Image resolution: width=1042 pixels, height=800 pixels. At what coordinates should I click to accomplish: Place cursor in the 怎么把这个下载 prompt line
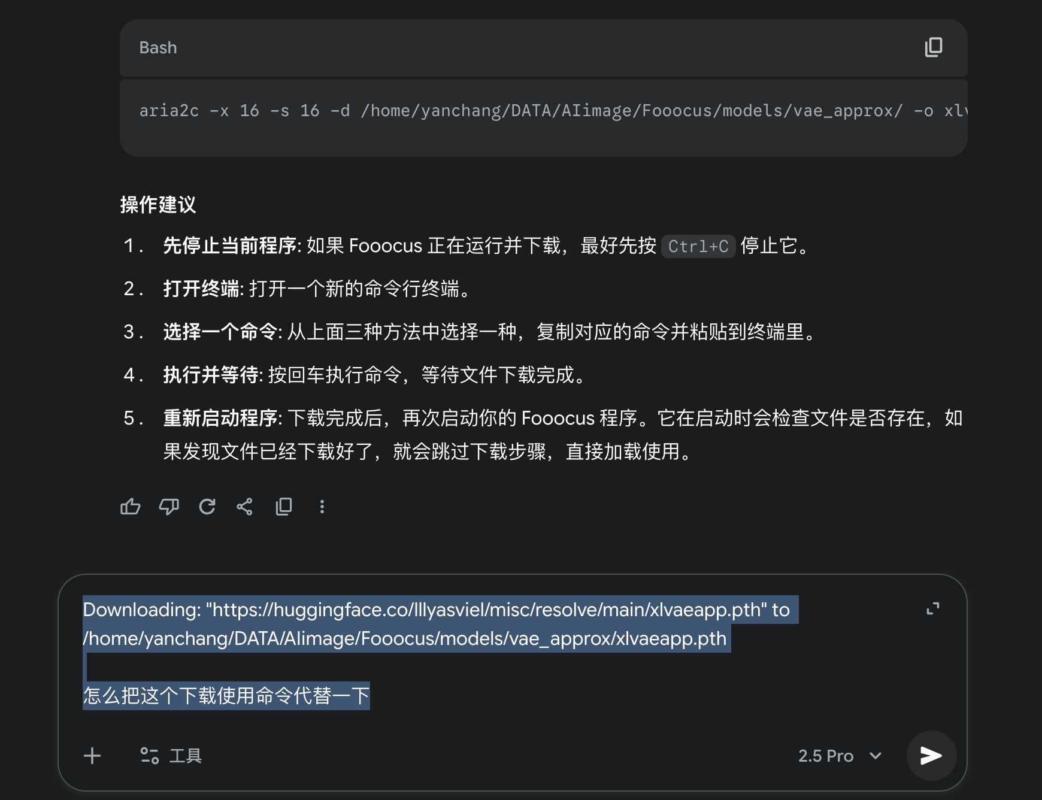click(226, 696)
